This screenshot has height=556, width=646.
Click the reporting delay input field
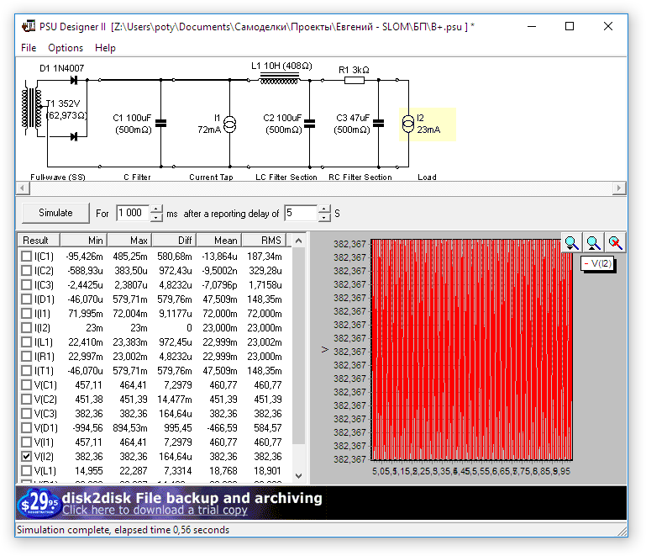300,214
